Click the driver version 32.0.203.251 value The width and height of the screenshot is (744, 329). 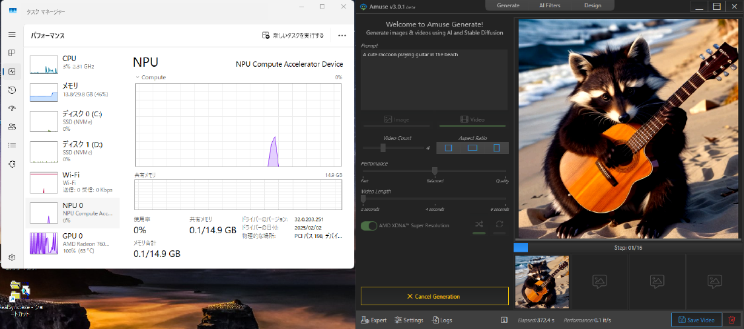(x=309, y=220)
